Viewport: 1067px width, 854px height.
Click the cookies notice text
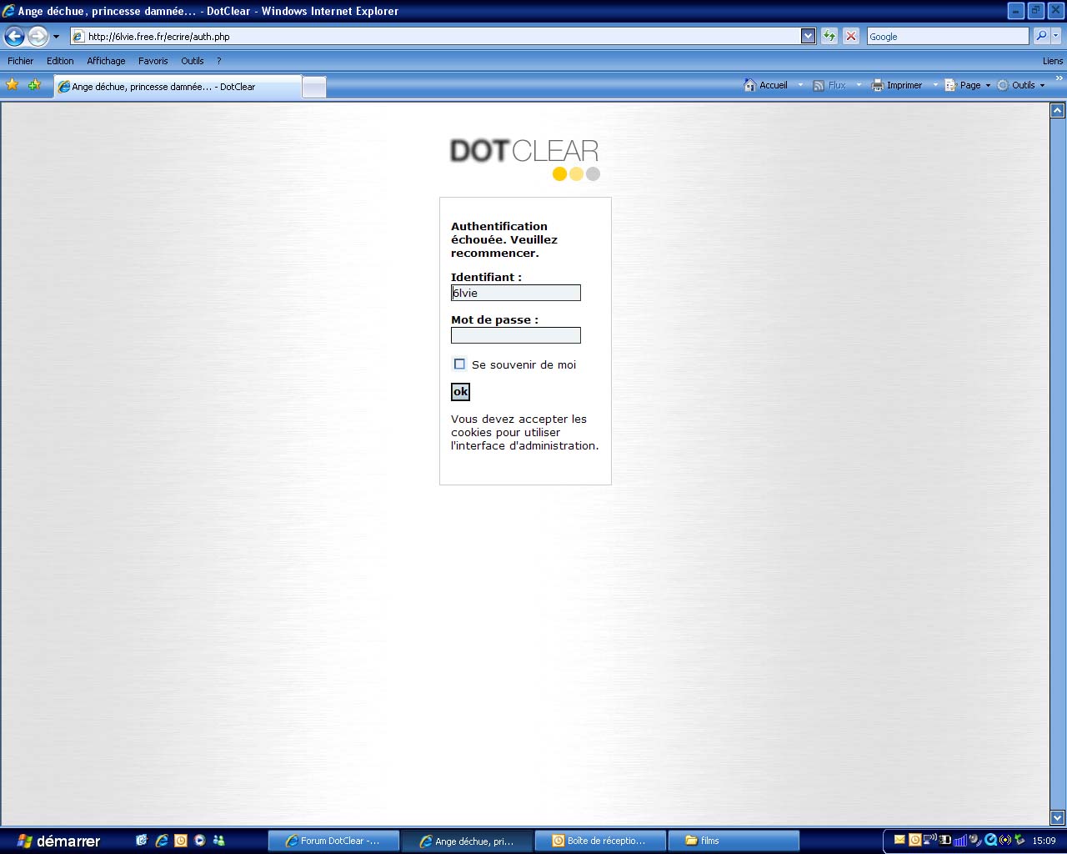(x=525, y=432)
